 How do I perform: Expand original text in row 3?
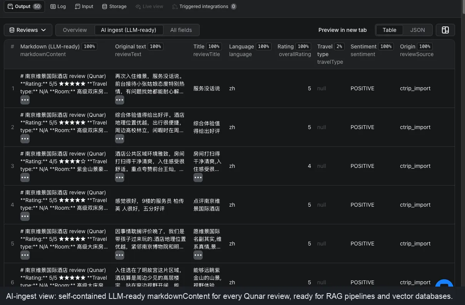pyautogui.click(x=120, y=177)
